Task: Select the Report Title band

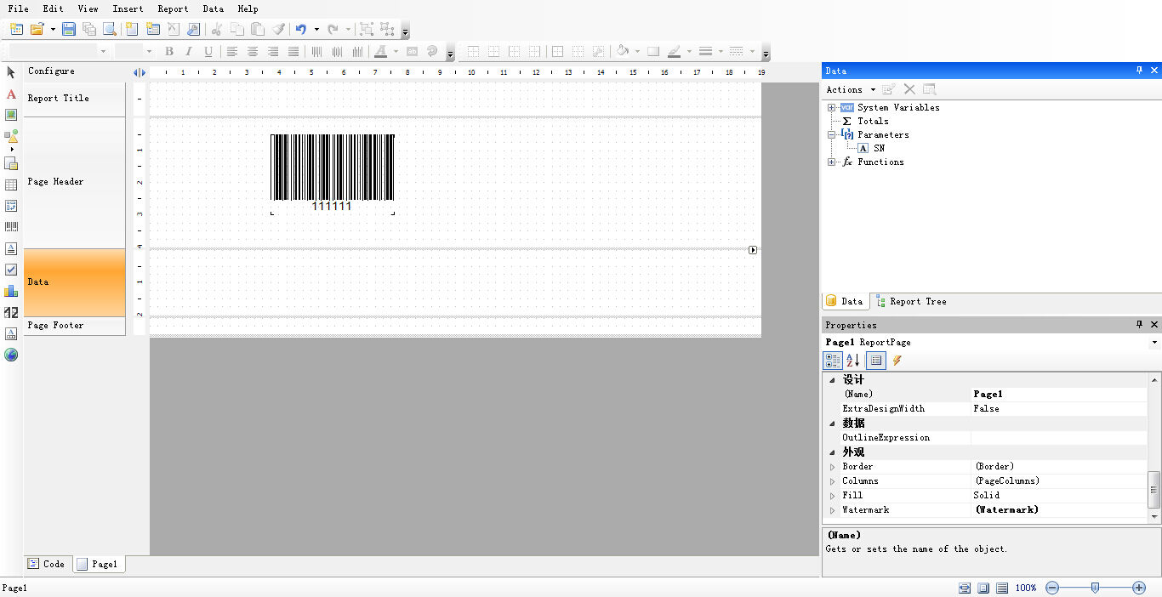Action: 75,98
